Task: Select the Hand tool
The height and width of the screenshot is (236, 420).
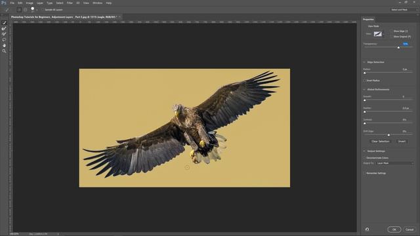Action: pos(4,45)
